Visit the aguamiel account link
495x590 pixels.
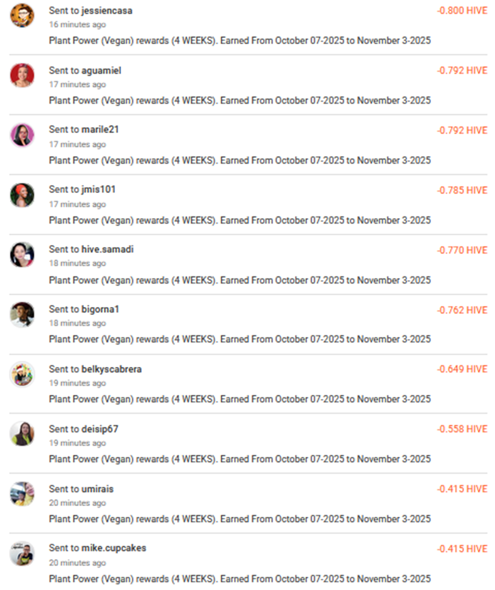tap(101, 70)
